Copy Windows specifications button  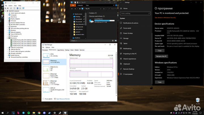point(160,82)
